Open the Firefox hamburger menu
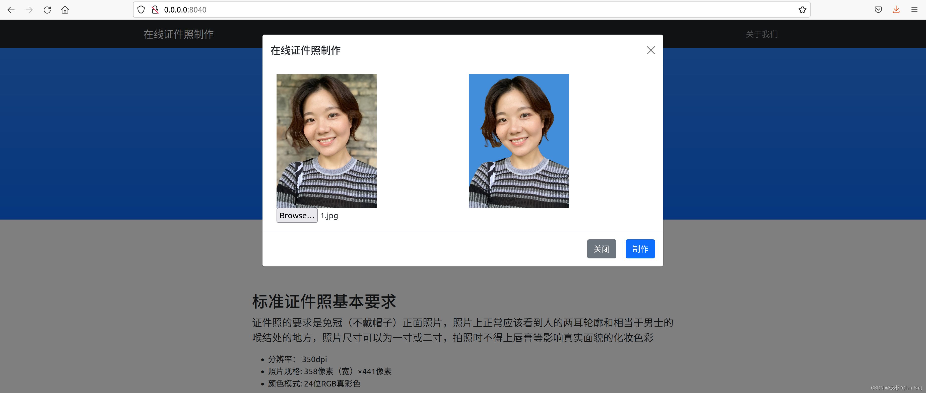The width and height of the screenshot is (926, 393). click(x=914, y=10)
